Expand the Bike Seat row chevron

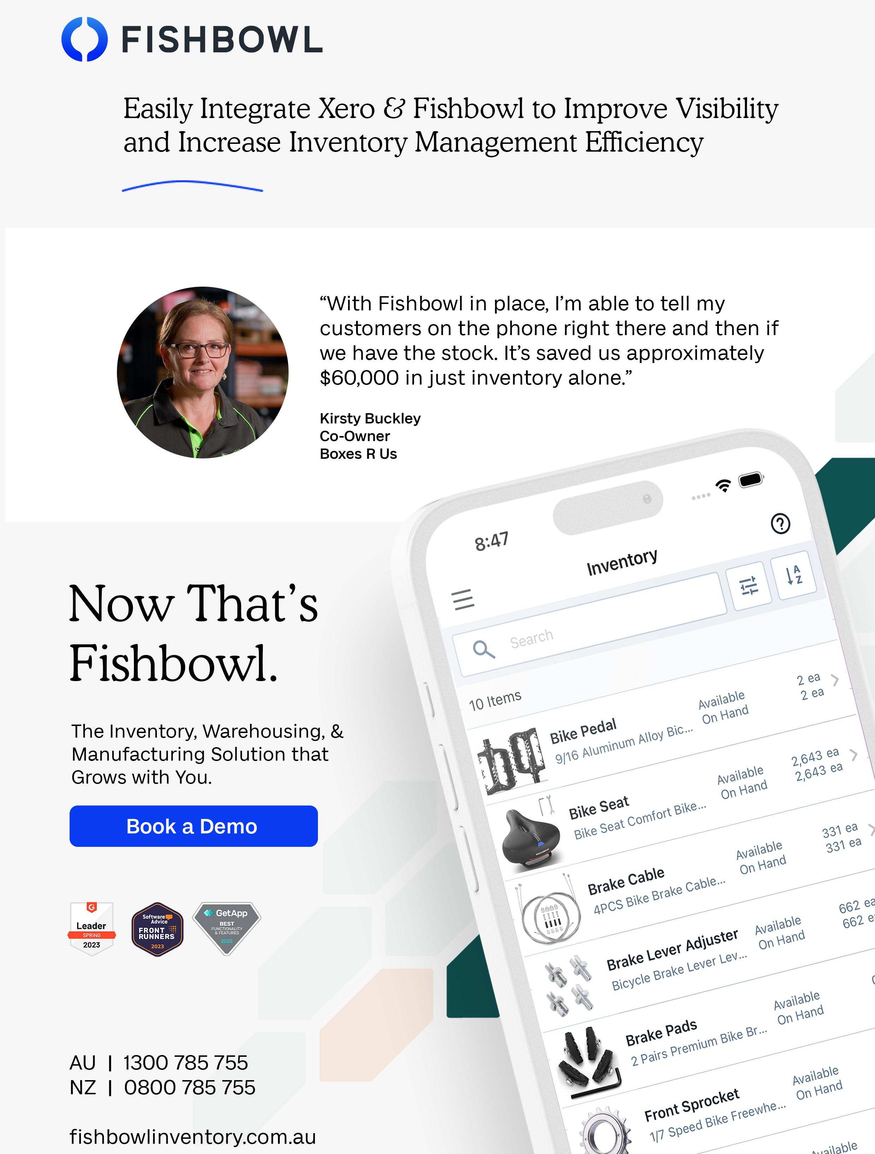853,755
